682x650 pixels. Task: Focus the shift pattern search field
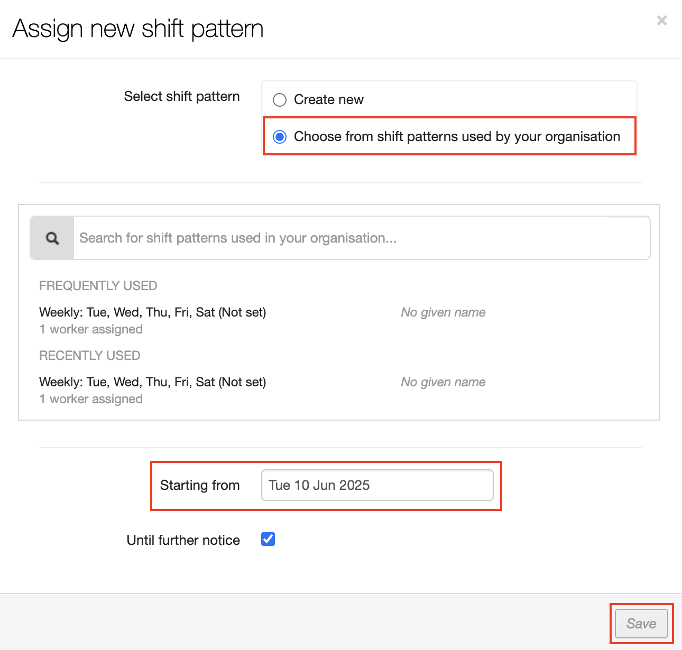pyautogui.click(x=362, y=238)
